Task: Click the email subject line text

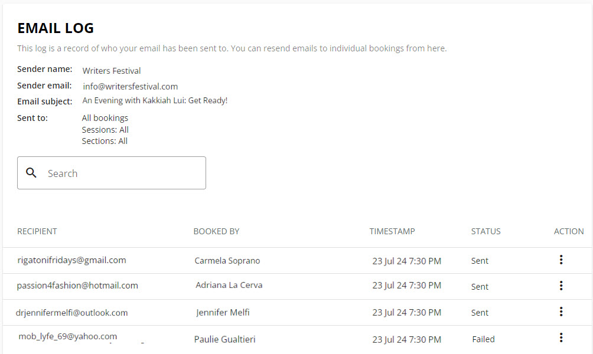Action: pos(155,100)
